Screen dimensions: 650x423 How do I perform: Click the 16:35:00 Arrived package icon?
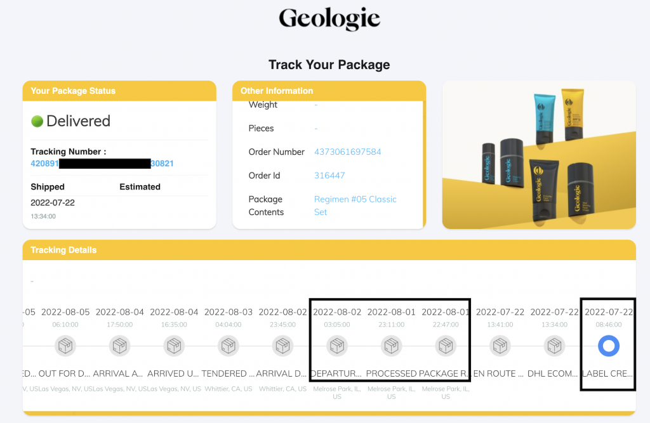[x=174, y=346]
